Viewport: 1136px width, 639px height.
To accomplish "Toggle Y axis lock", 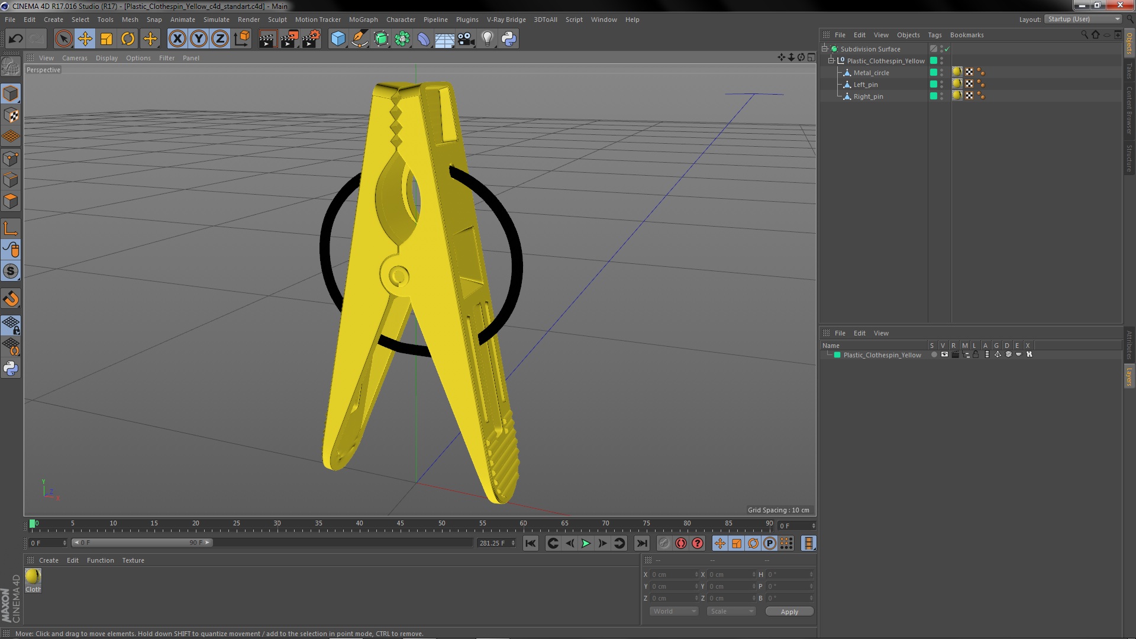I will 199,39.
